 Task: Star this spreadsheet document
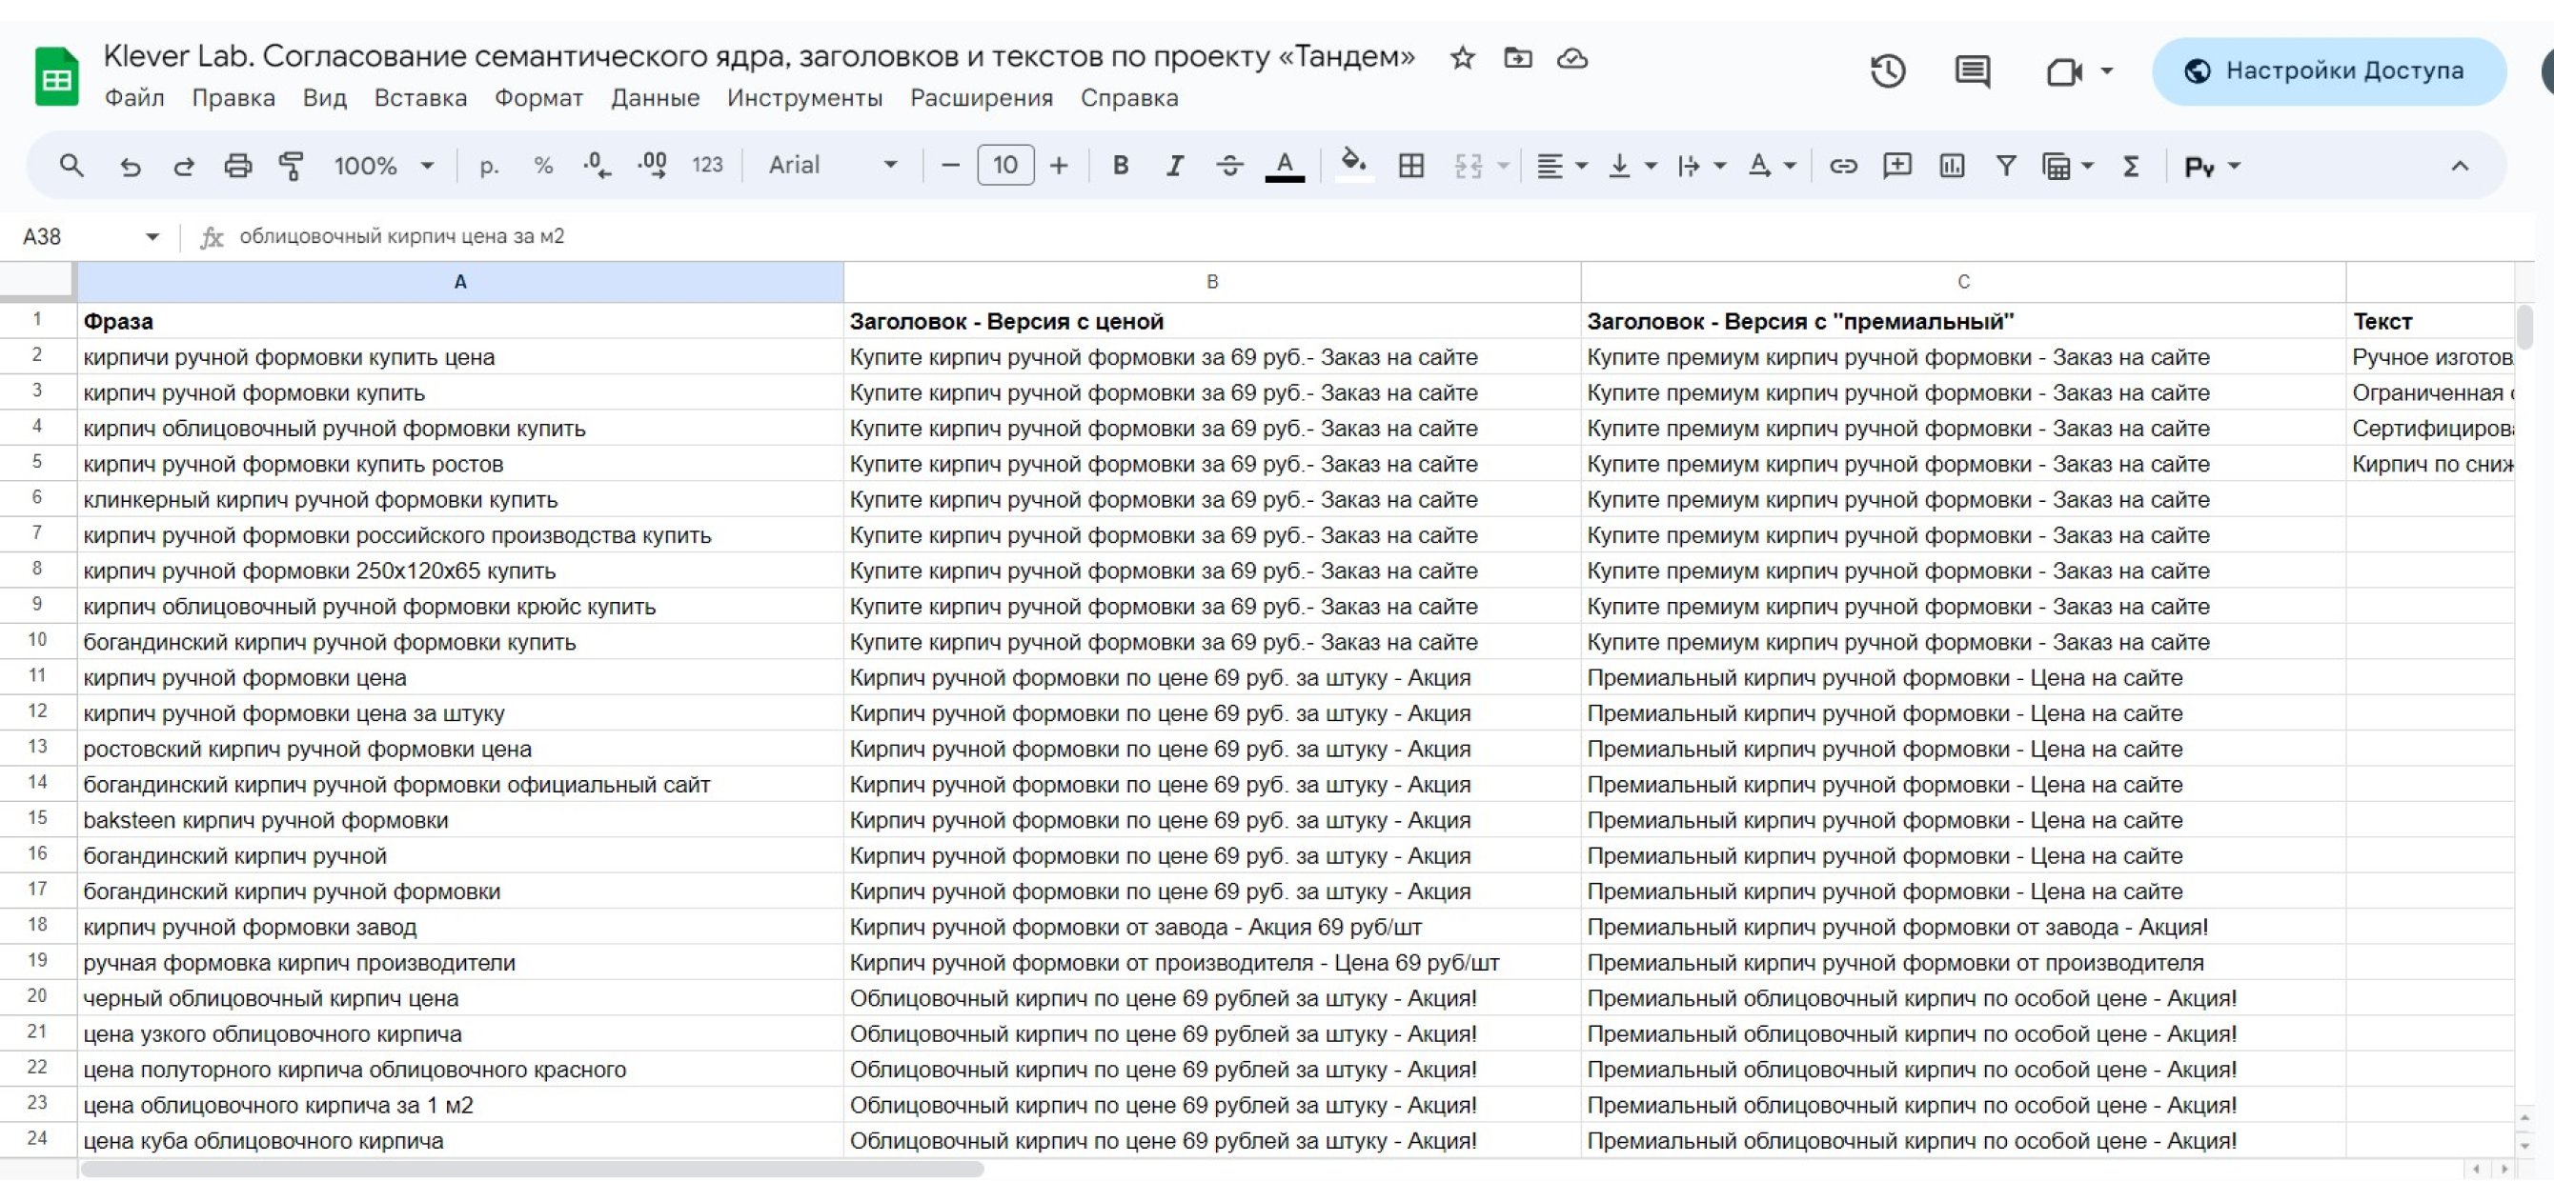(x=1463, y=58)
